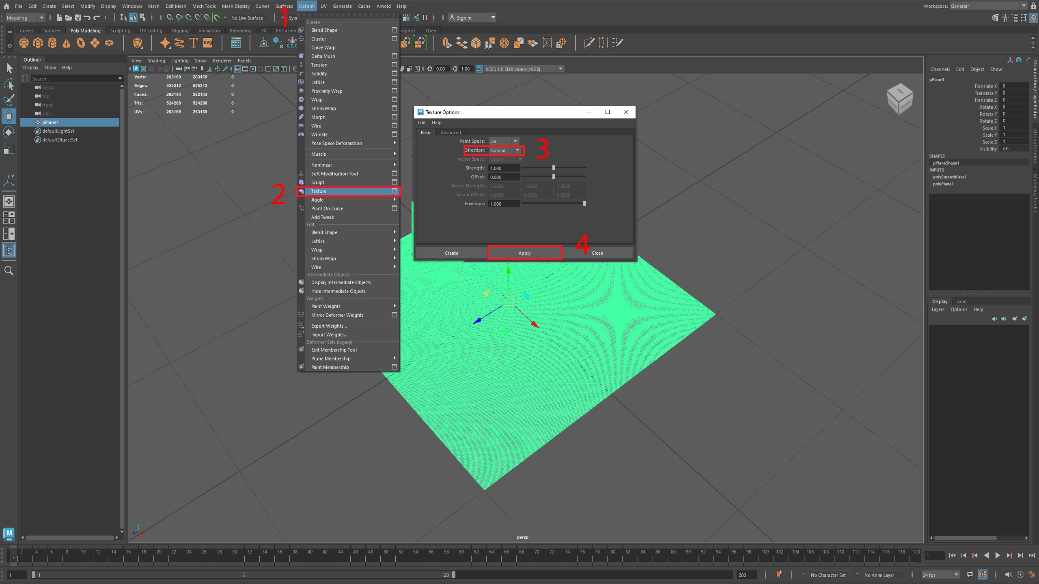The image size is (1039, 584).
Task: Toggle the auto keyframe button
Action: pos(1020,575)
